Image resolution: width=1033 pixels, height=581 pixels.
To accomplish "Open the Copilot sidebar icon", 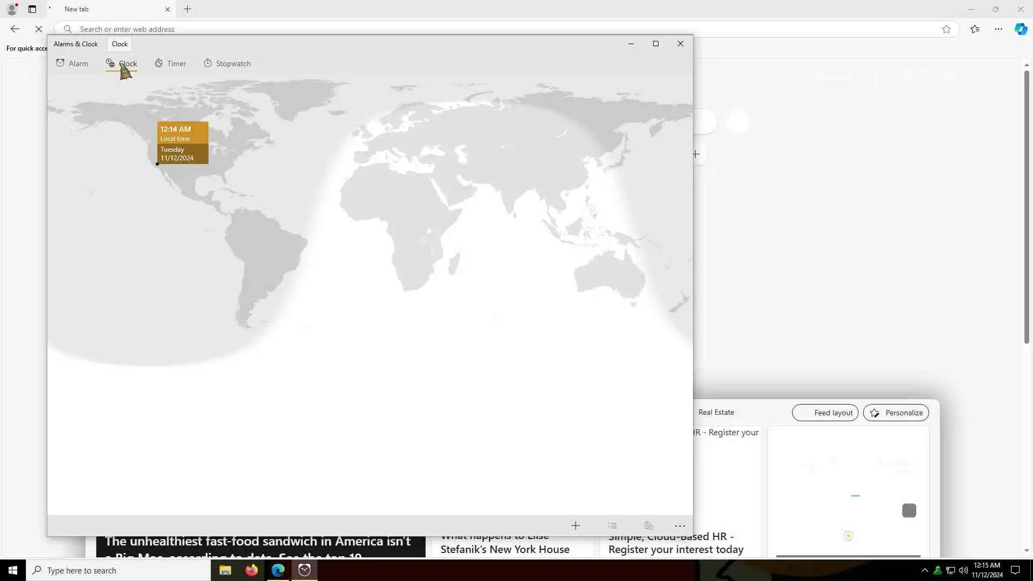I will tap(1021, 29).
